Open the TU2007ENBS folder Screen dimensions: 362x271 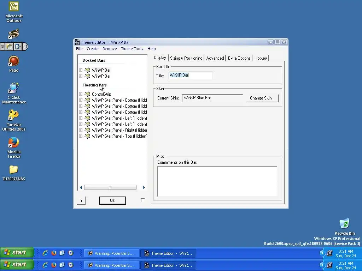pyautogui.click(x=14, y=173)
